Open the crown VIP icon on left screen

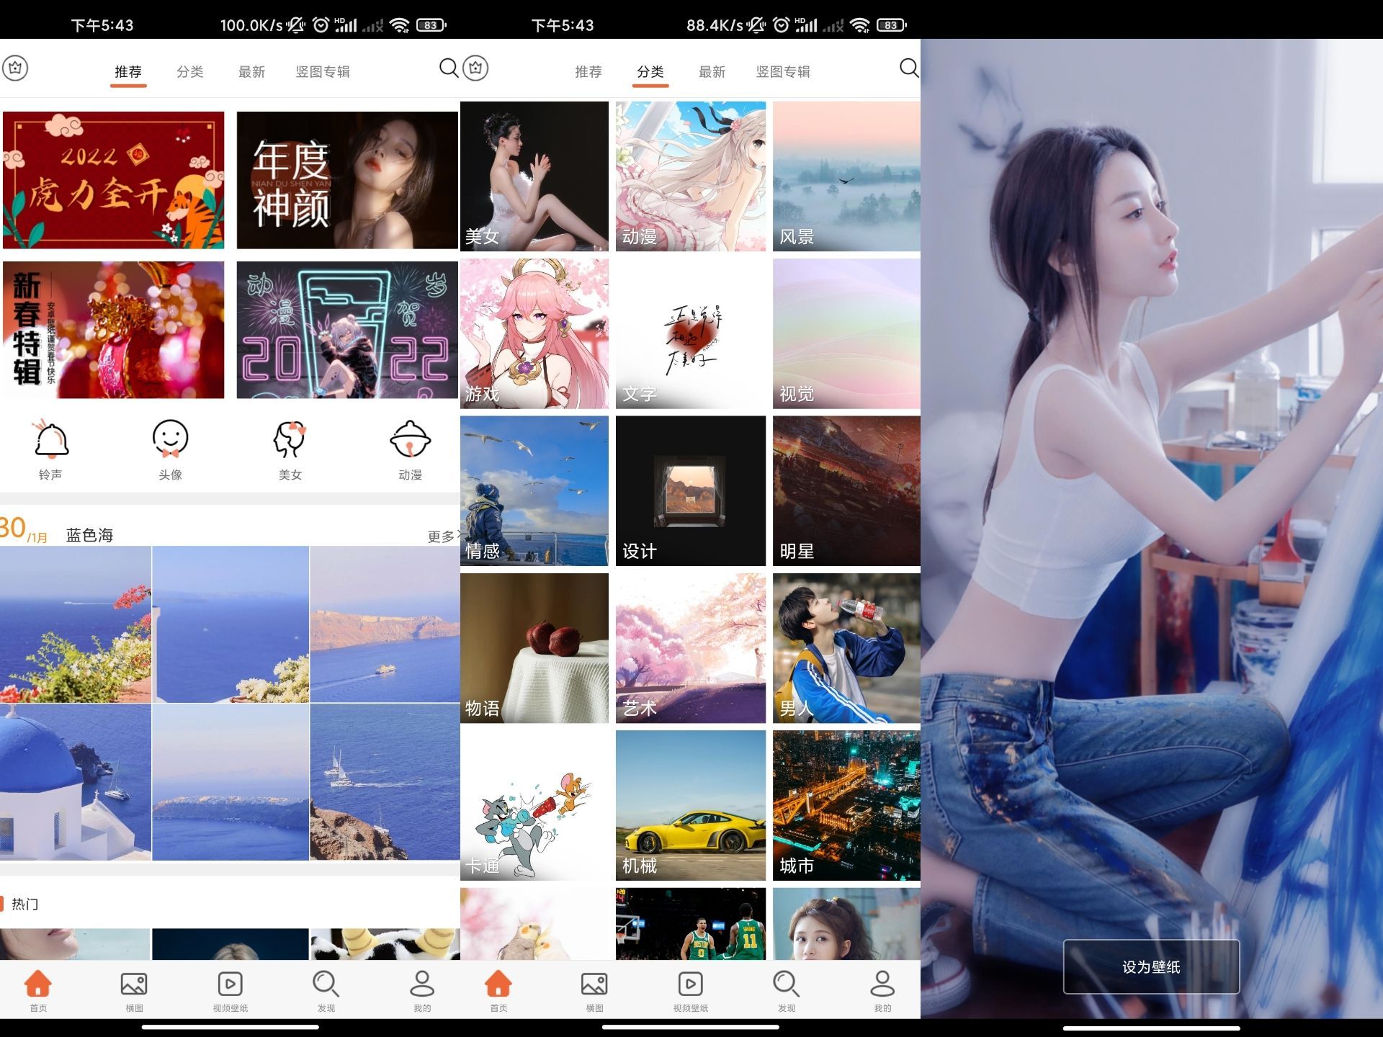(x=15, y=68)
